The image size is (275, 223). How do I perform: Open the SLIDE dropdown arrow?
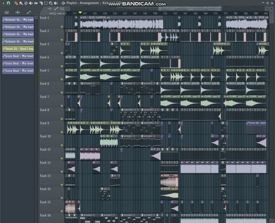tap(63, 13)
